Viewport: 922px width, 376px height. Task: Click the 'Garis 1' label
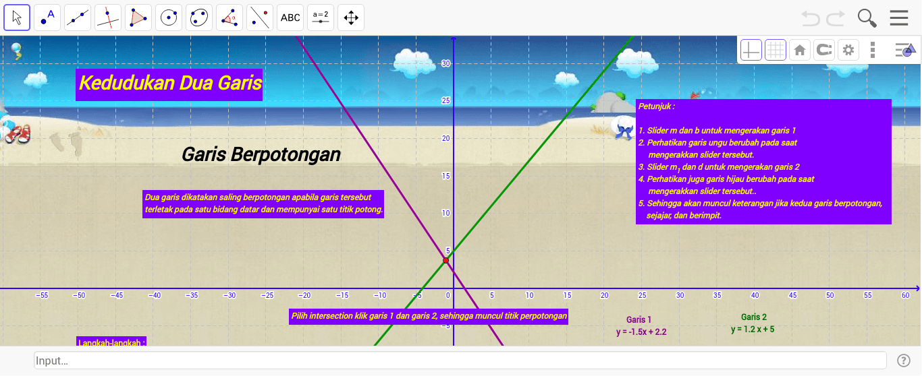coord(639,320)
